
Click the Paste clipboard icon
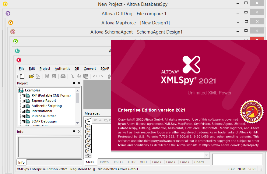[86, 76]
